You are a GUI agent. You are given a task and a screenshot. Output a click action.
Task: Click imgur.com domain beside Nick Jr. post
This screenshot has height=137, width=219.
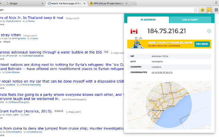point(73,18)
